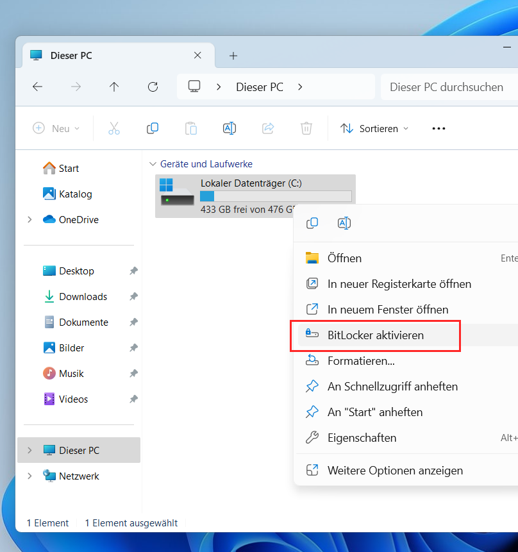518x552 pixels.
Task: Select Netzwerk in sidebar
Action: click(x=71, y=476)
